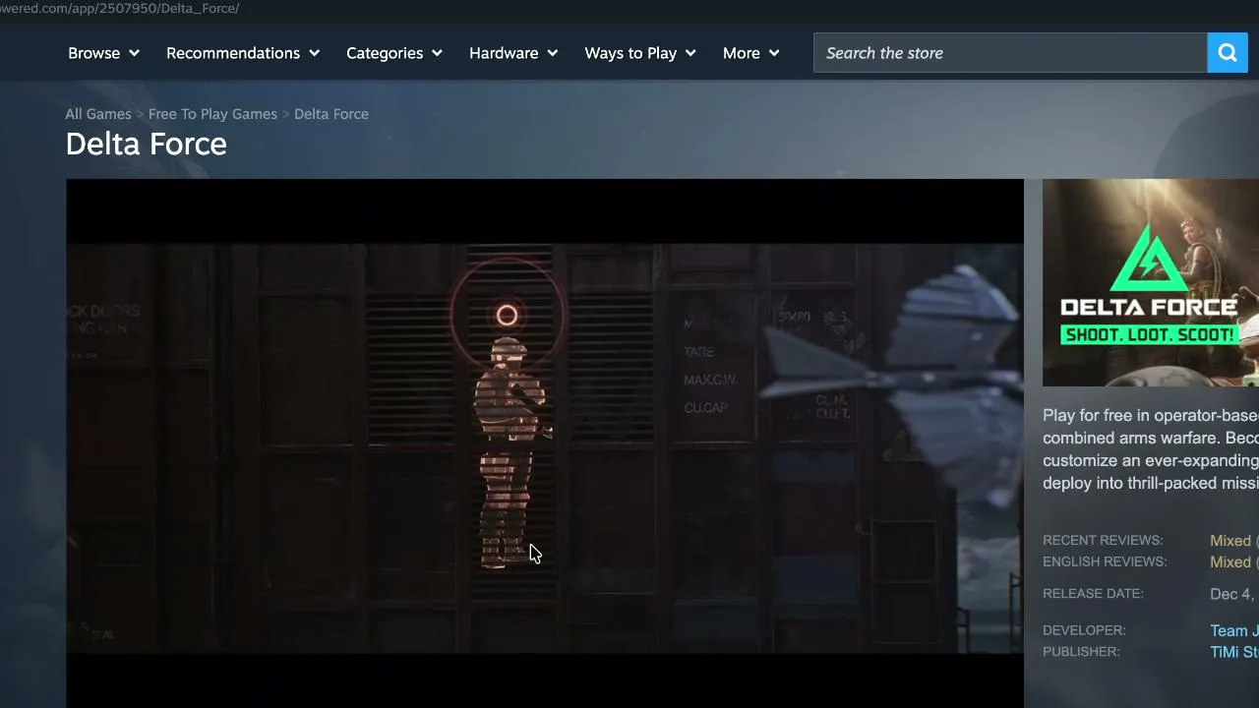Open Free To Play Games breadcrumb
This screenshot has height=708, width=1259.
tap(212, 114)
